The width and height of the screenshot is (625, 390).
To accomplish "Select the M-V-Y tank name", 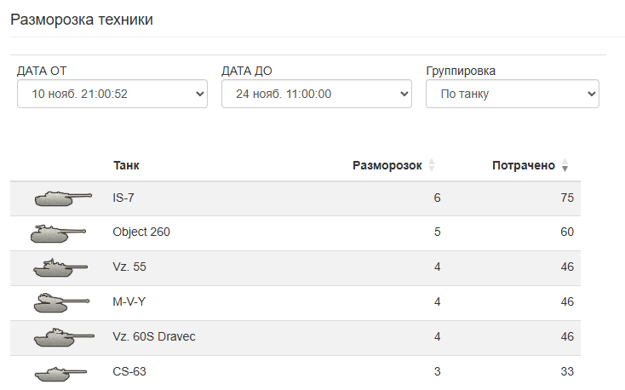I will click(x=129, y=302).
